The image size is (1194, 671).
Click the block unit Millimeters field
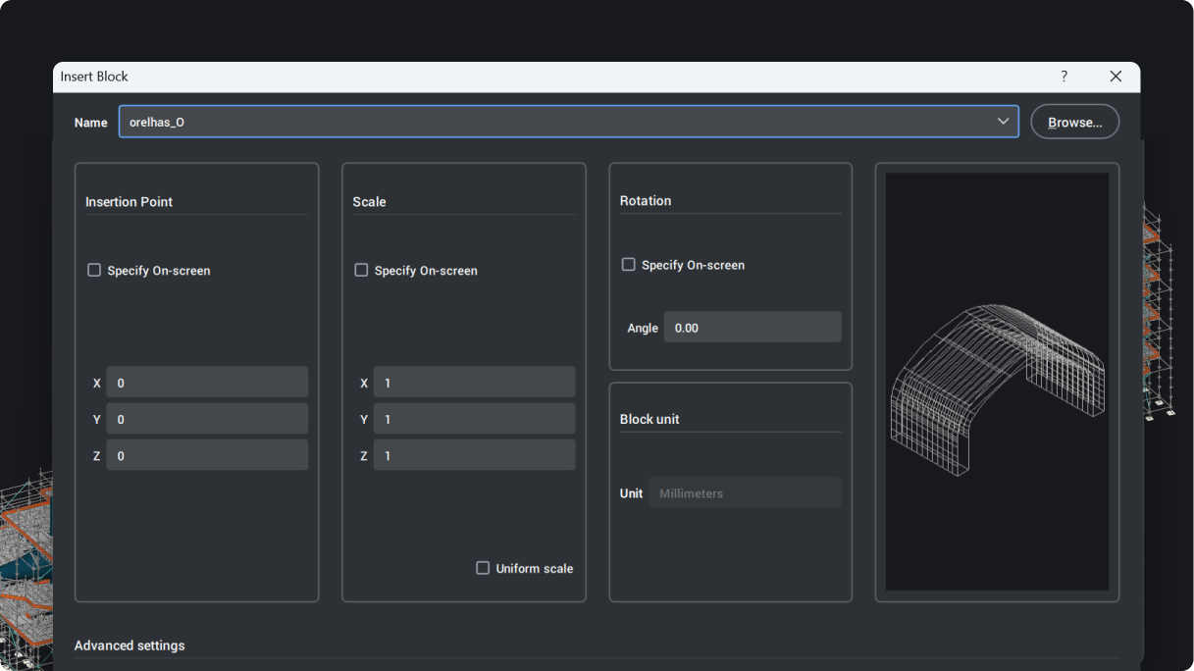[x=745, y=492]
